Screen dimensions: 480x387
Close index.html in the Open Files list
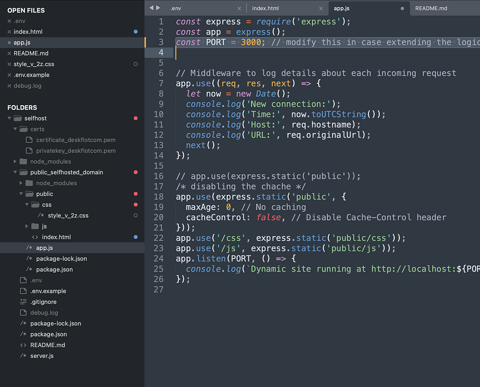(x=9, y=32)
